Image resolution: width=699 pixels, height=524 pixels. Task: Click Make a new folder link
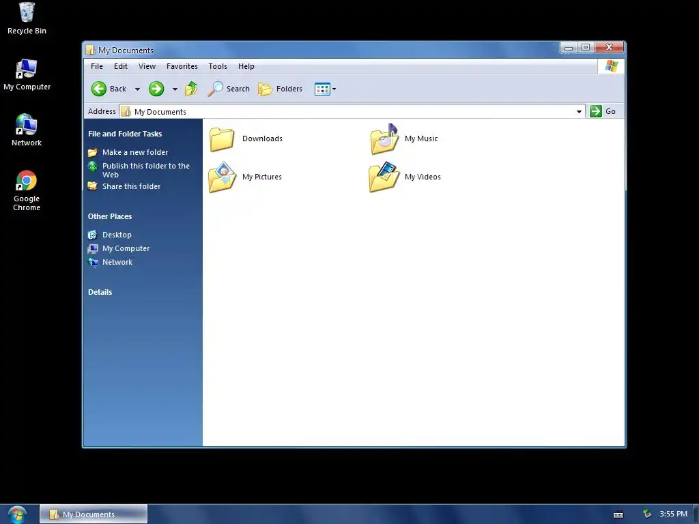(135, 152)
